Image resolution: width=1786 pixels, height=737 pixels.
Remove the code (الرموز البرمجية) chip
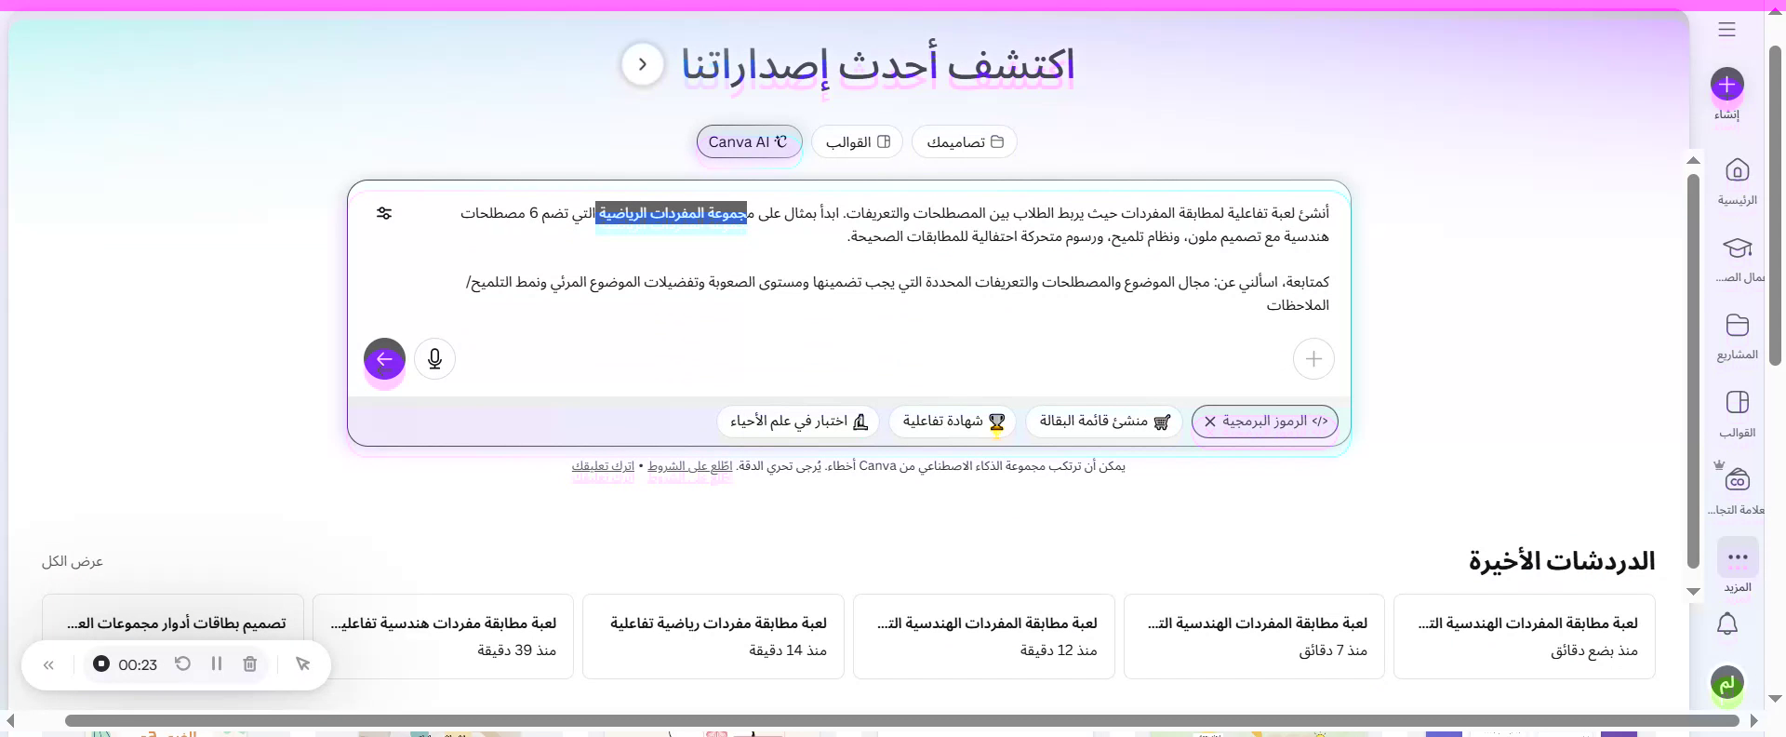click(x=1210, y=422)
